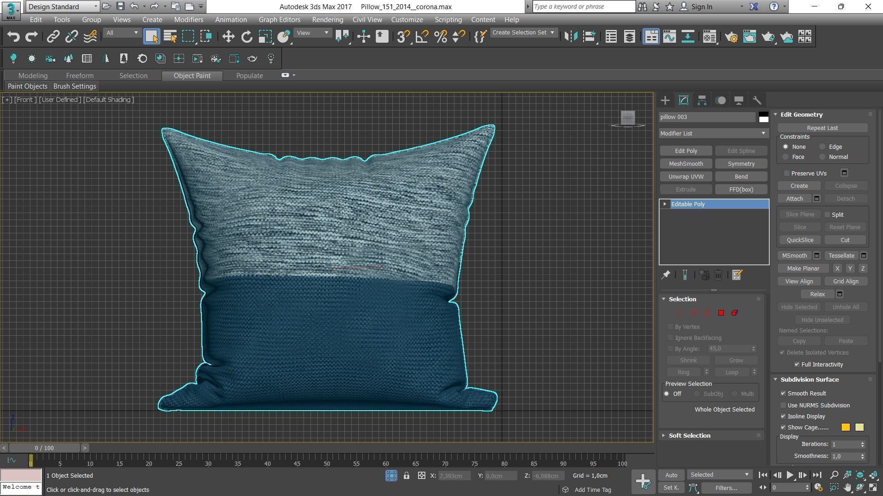Open Design Standard workspace dropdown

click(x=63, y=6)
